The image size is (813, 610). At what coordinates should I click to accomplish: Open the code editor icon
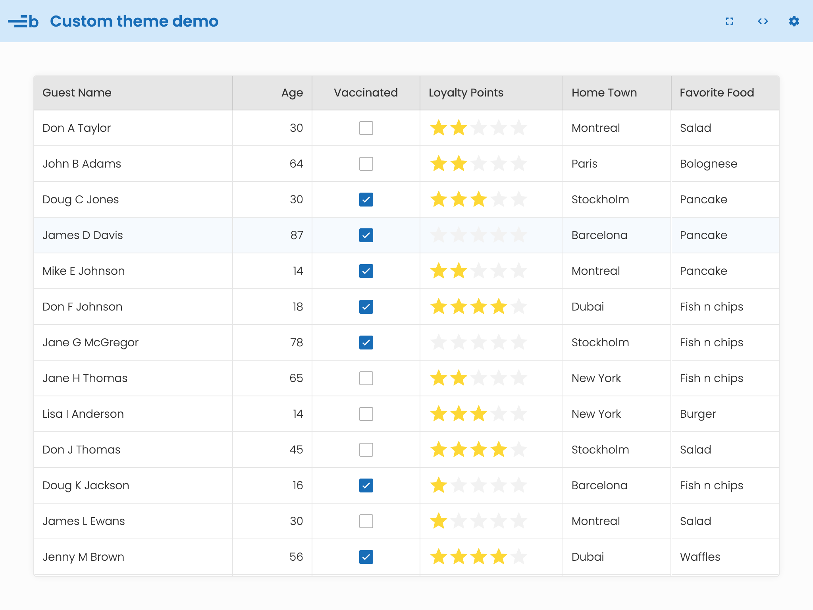763,21
